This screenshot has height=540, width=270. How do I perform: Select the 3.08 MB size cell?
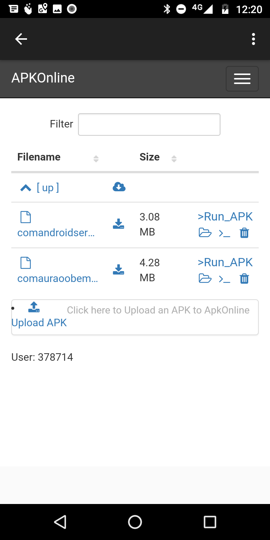pyautogui.click(x=150, y=224)
